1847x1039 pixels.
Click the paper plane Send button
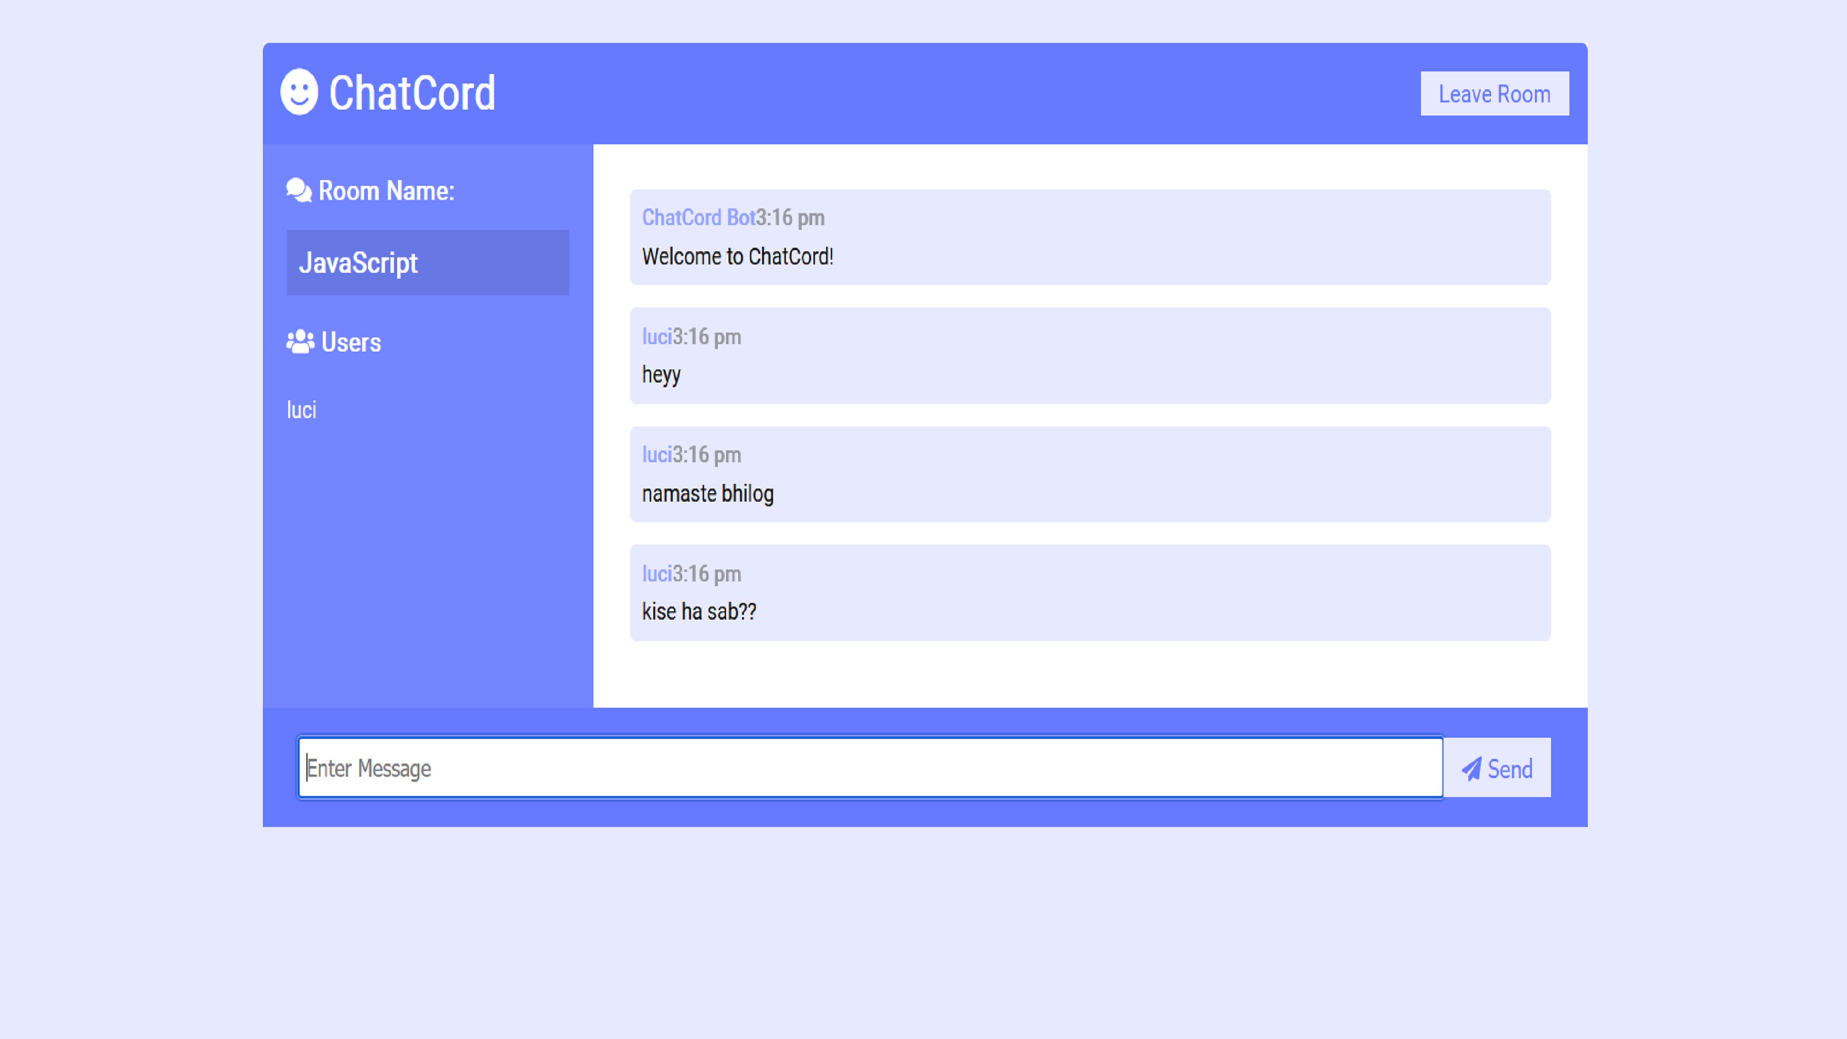(x=1497, y=768)
